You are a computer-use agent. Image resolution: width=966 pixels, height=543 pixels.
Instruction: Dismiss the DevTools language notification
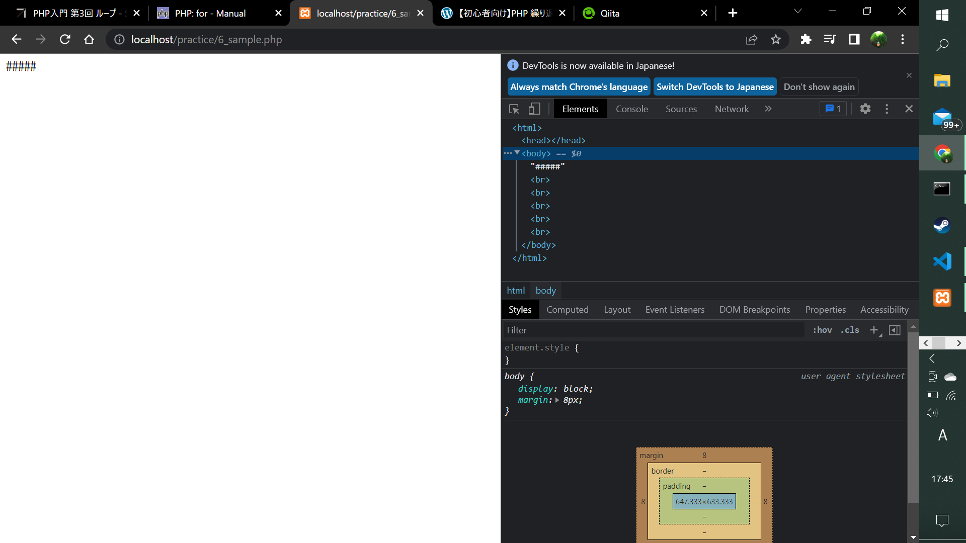(909, 75)
